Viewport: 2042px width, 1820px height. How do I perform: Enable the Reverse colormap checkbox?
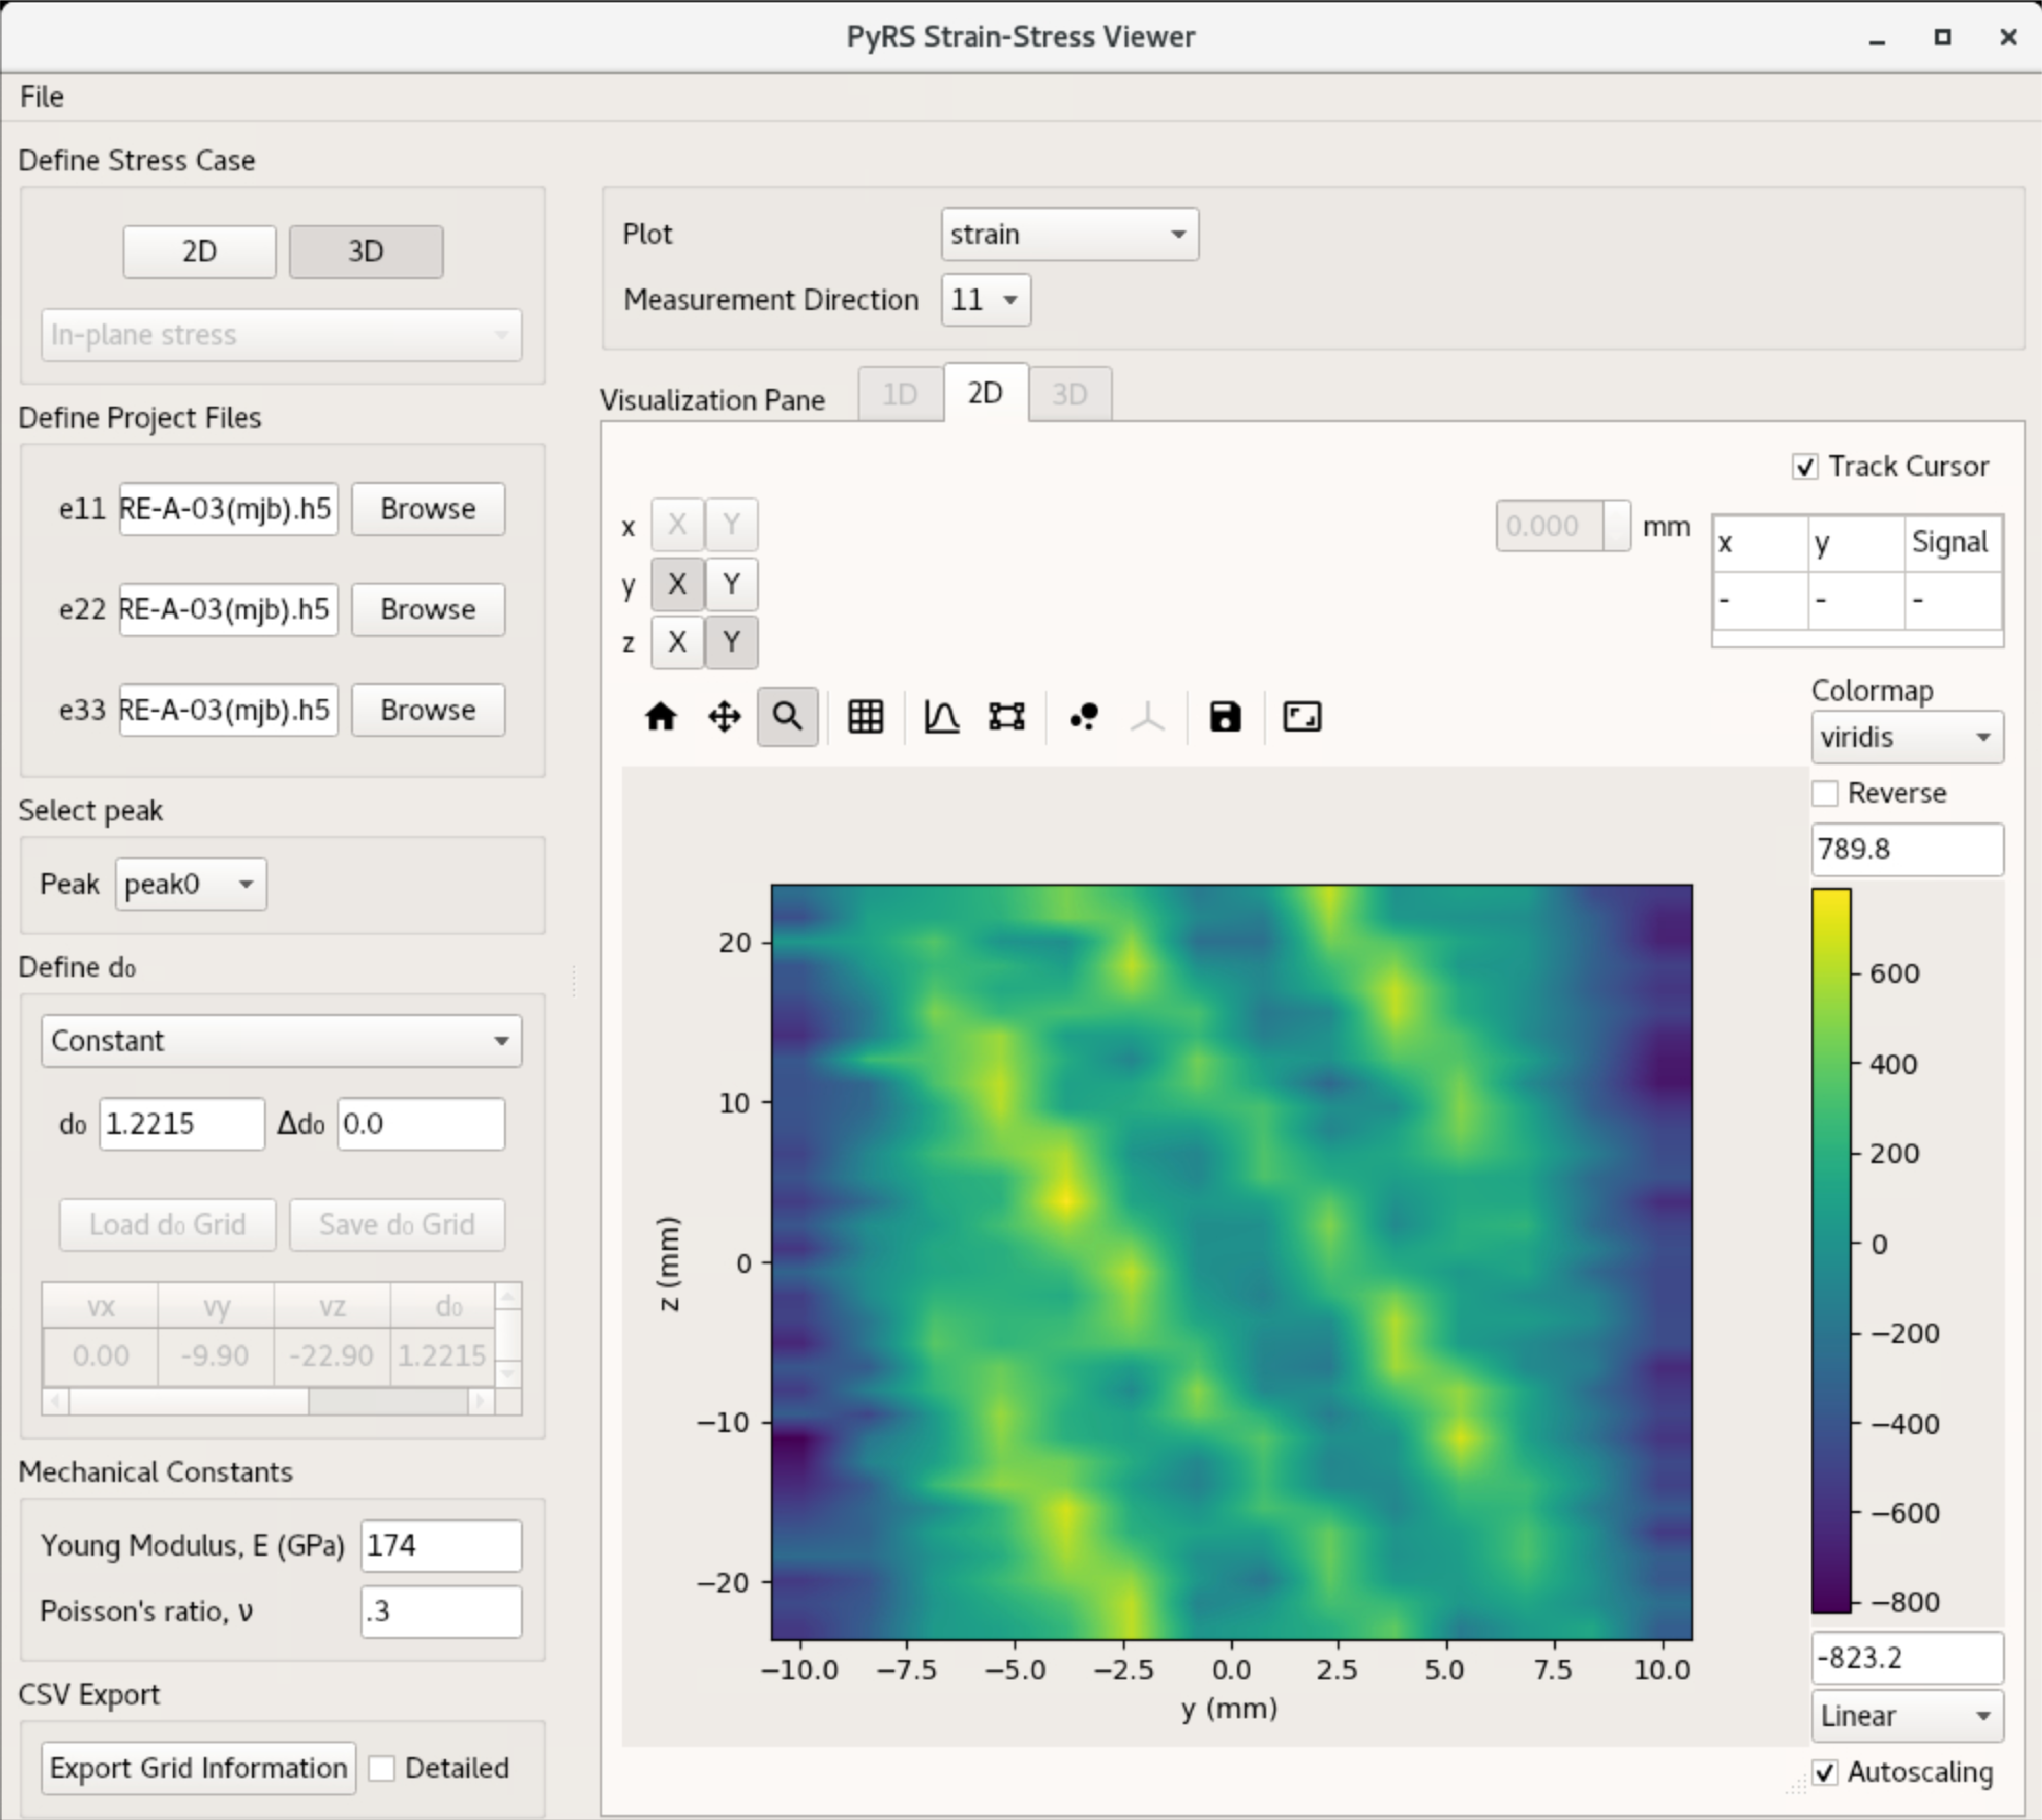pyautogui.click(x=1825, y=794)
